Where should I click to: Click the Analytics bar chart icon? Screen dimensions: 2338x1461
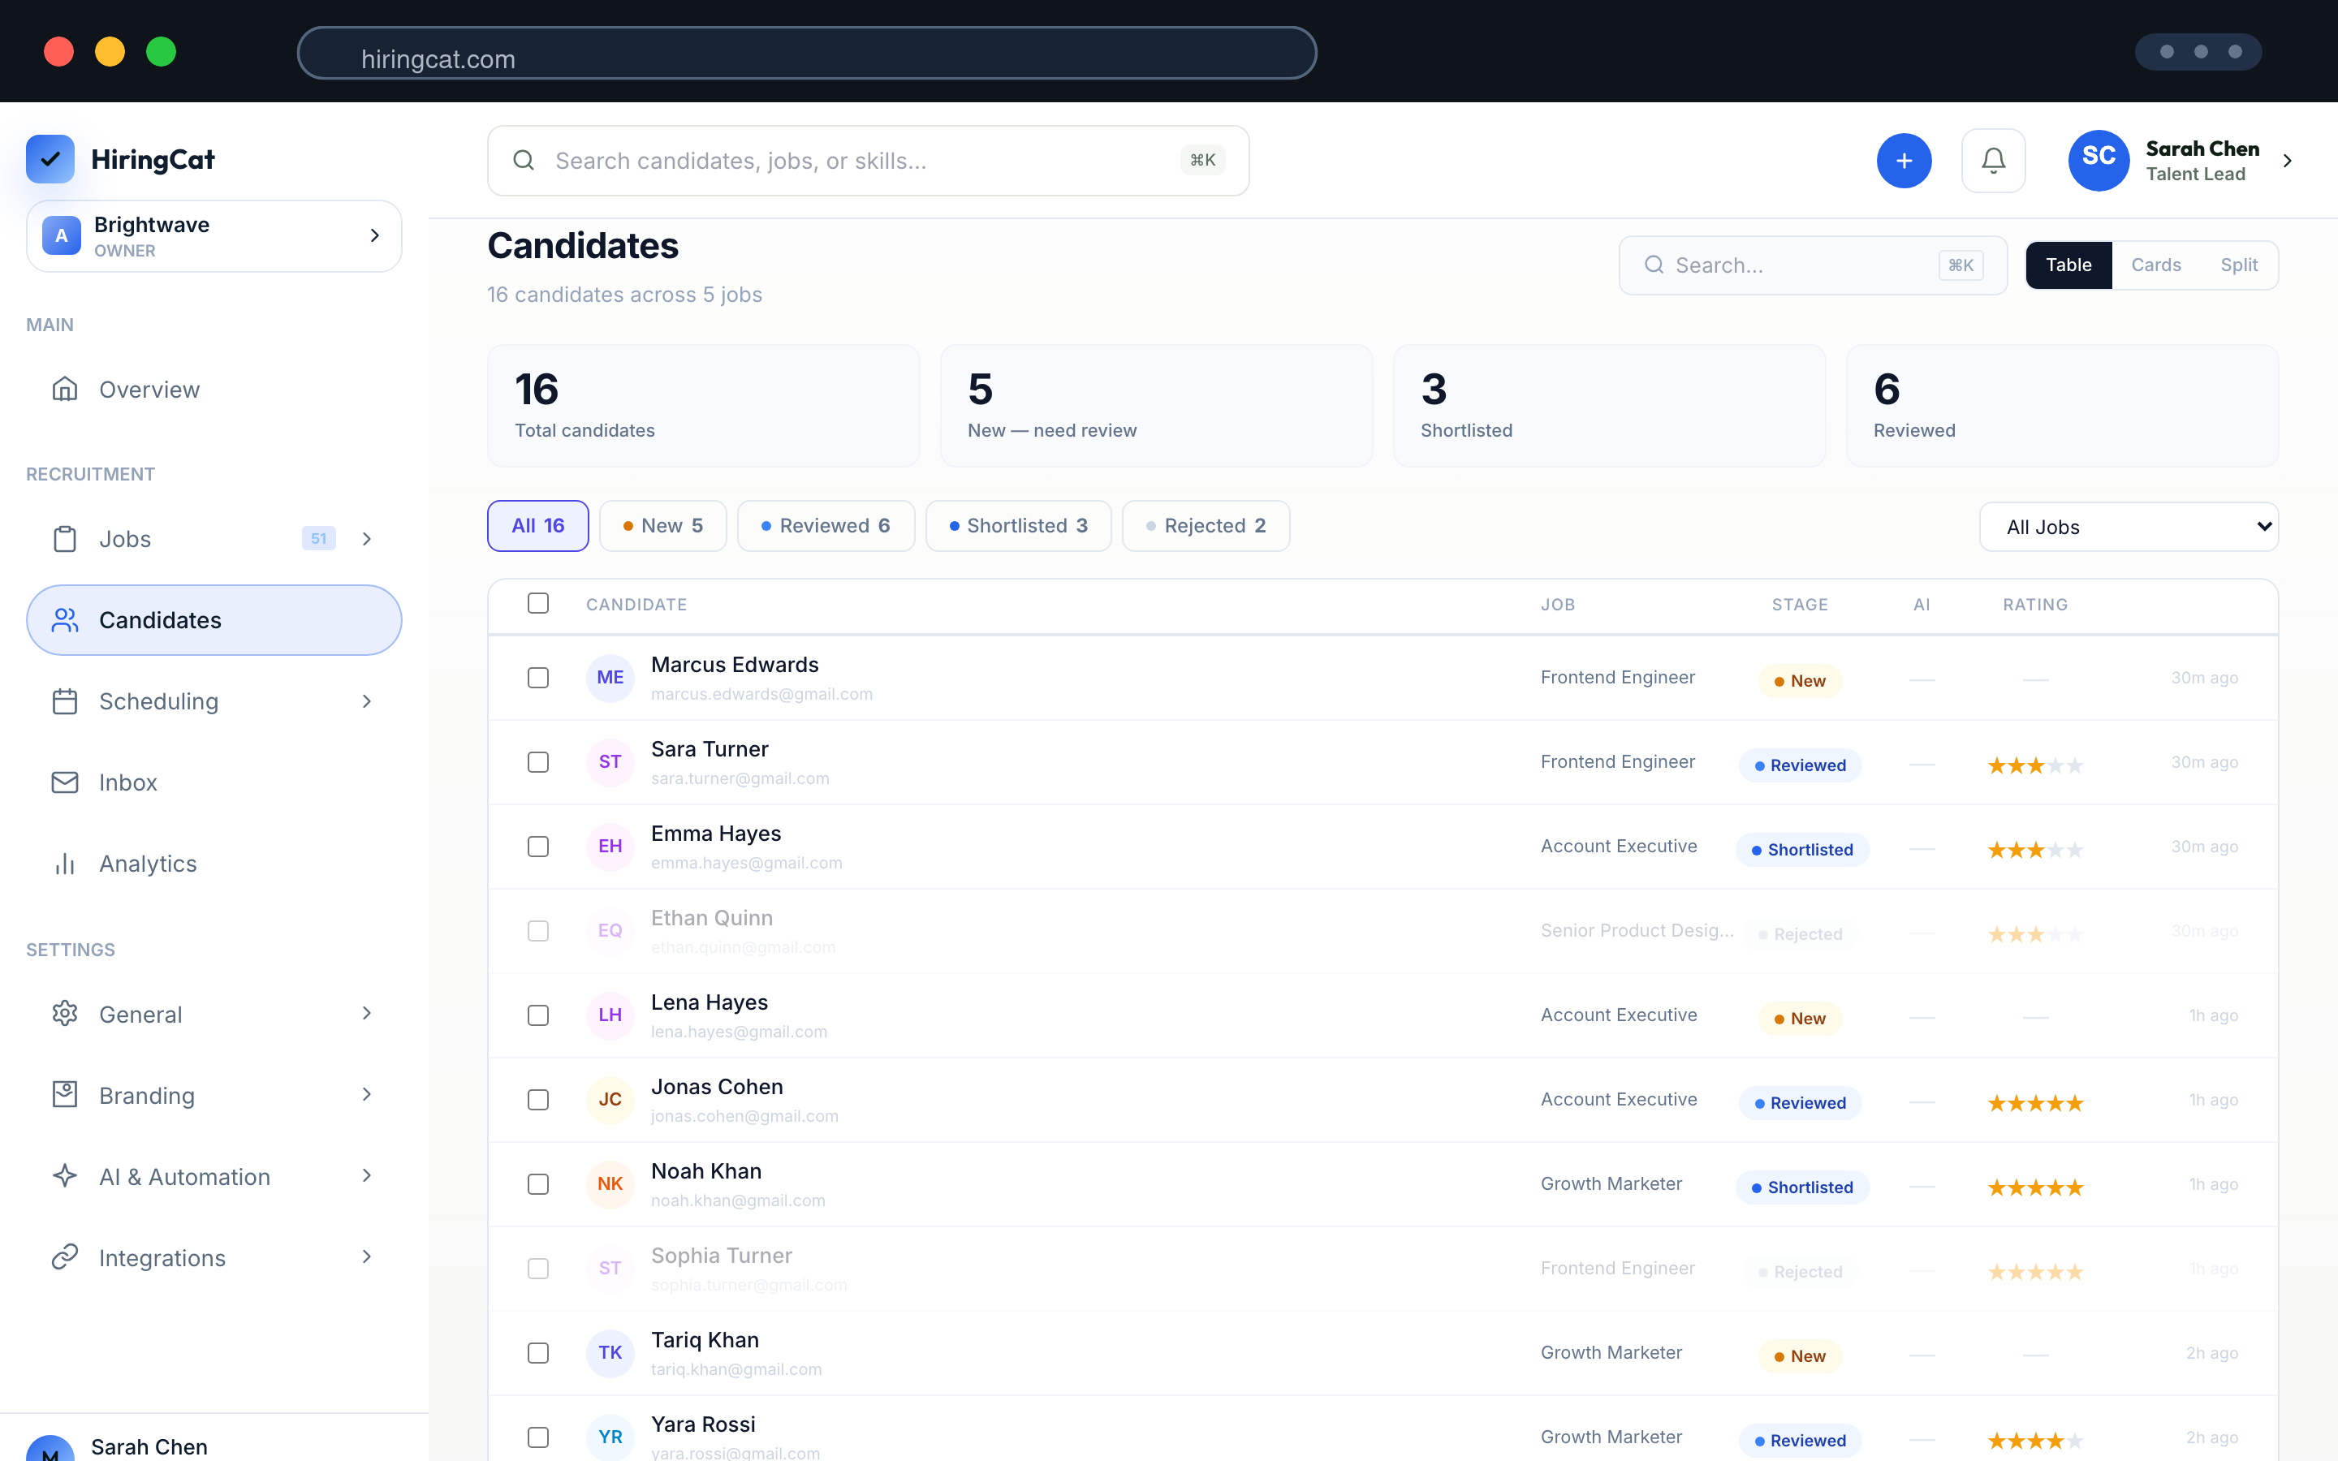(x=65, y=864)
